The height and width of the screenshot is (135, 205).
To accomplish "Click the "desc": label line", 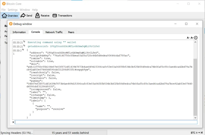I will click(x=35, y=64).
